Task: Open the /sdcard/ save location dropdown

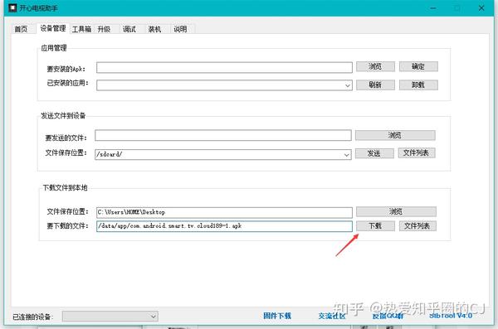Action: 223,154
